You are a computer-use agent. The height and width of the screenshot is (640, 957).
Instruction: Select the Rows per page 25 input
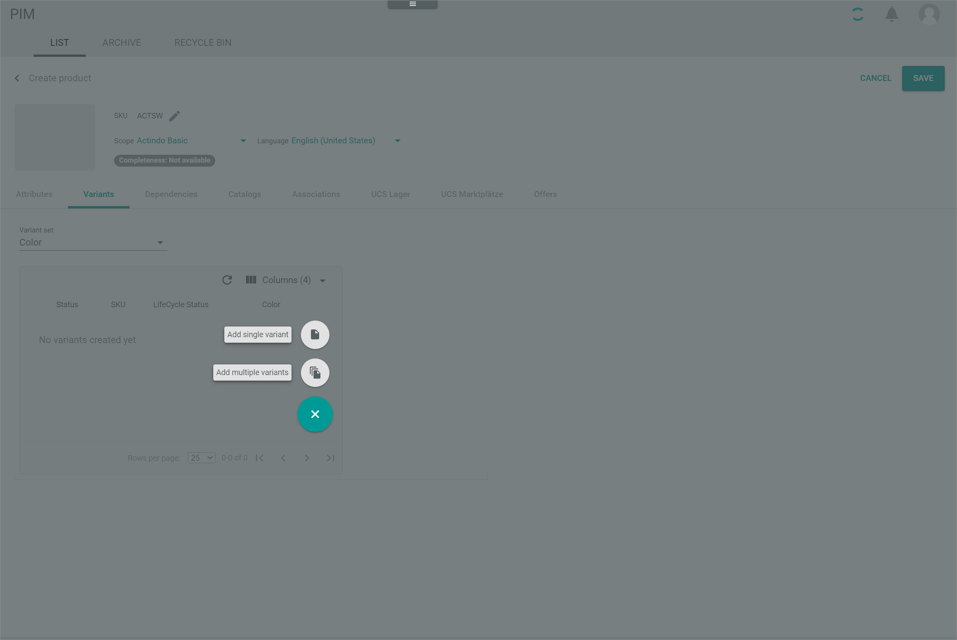coord(201,458)
